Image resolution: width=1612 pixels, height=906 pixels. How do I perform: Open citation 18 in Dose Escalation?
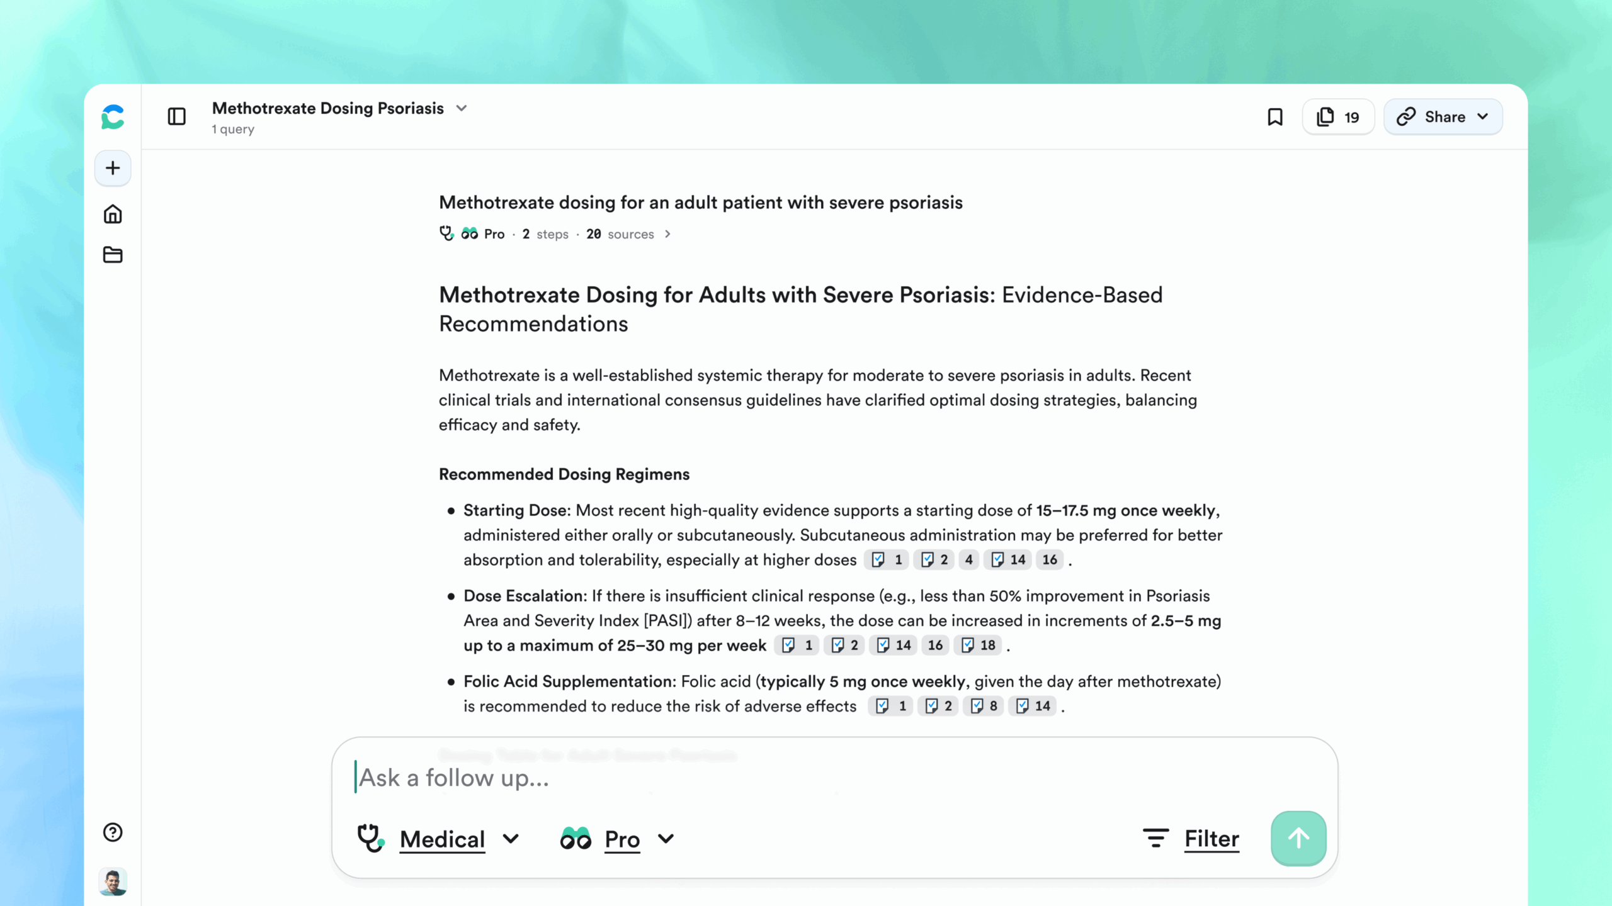(979, 645)
